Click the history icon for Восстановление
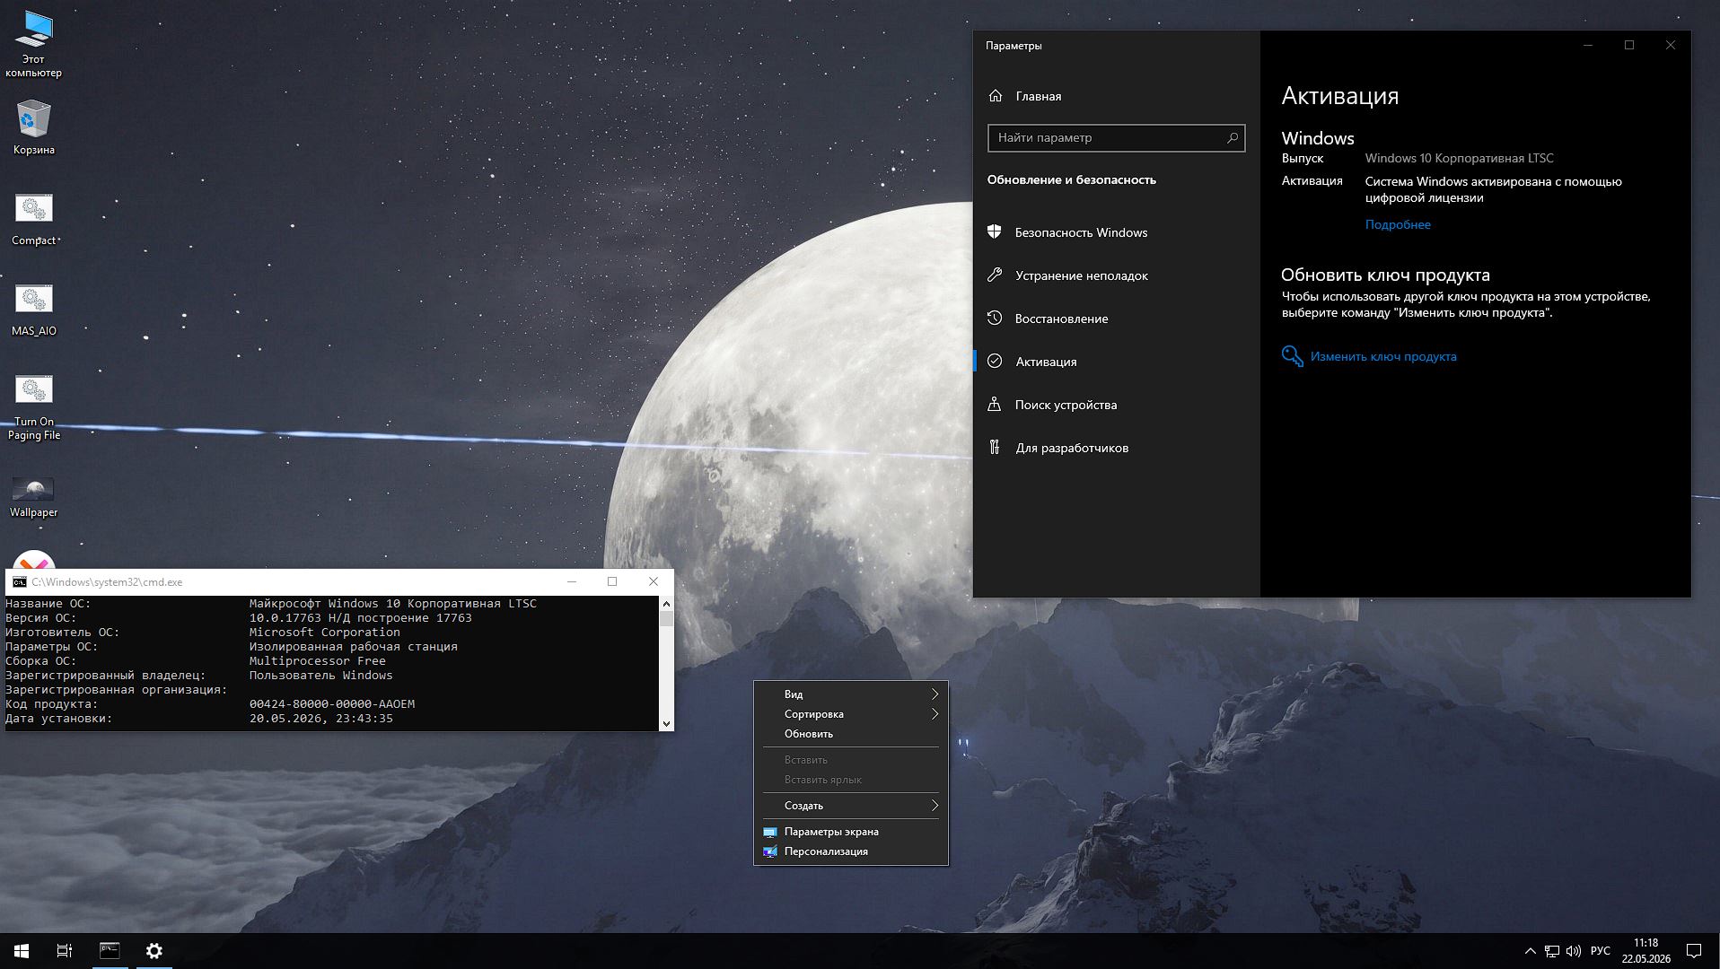 pos(995,318)
